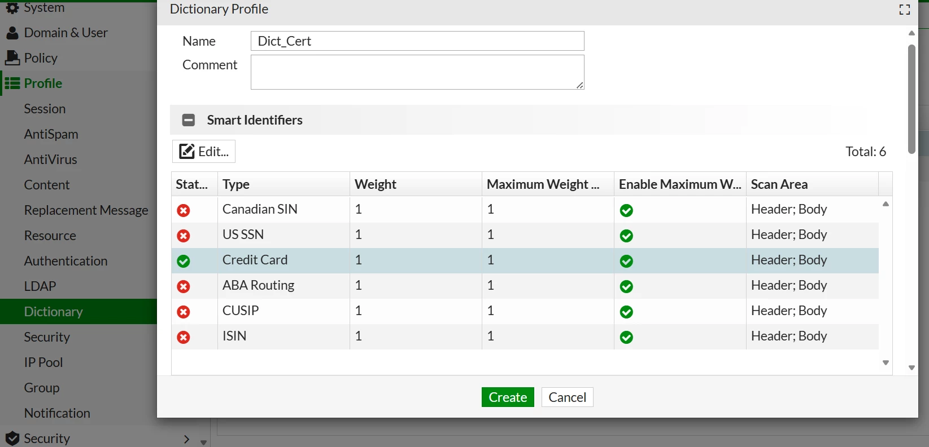The width and height of the screenshot is (929, 447).
Task: Select the ISIN type cell
Action: pos(284,337)
